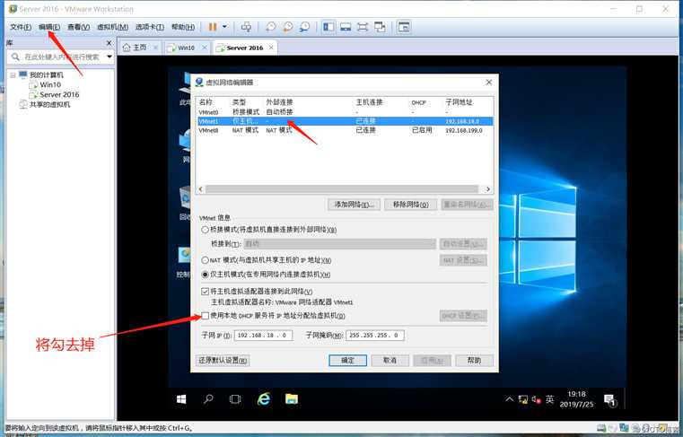Click the 子网 IP input field

pos(263,336)
